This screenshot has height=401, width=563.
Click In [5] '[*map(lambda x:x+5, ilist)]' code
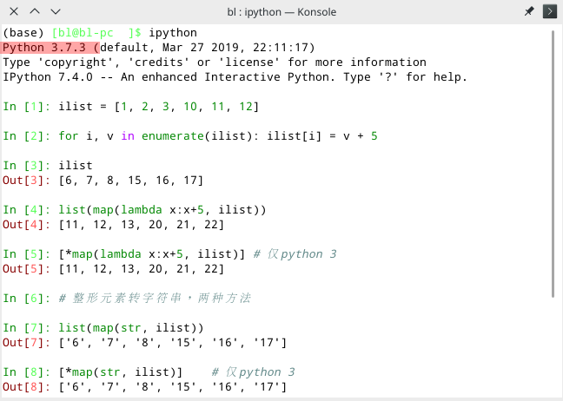tap(152, 254)
